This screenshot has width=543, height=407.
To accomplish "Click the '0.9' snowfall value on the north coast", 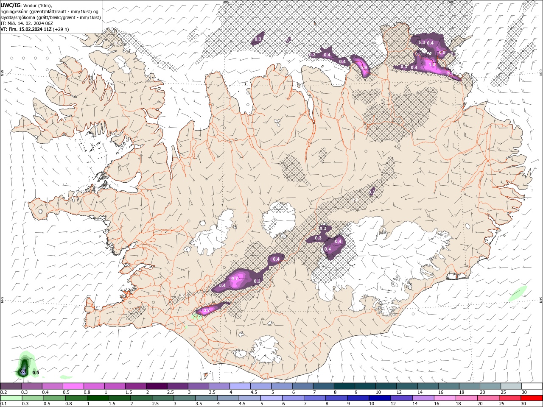I will pos(363,68).
